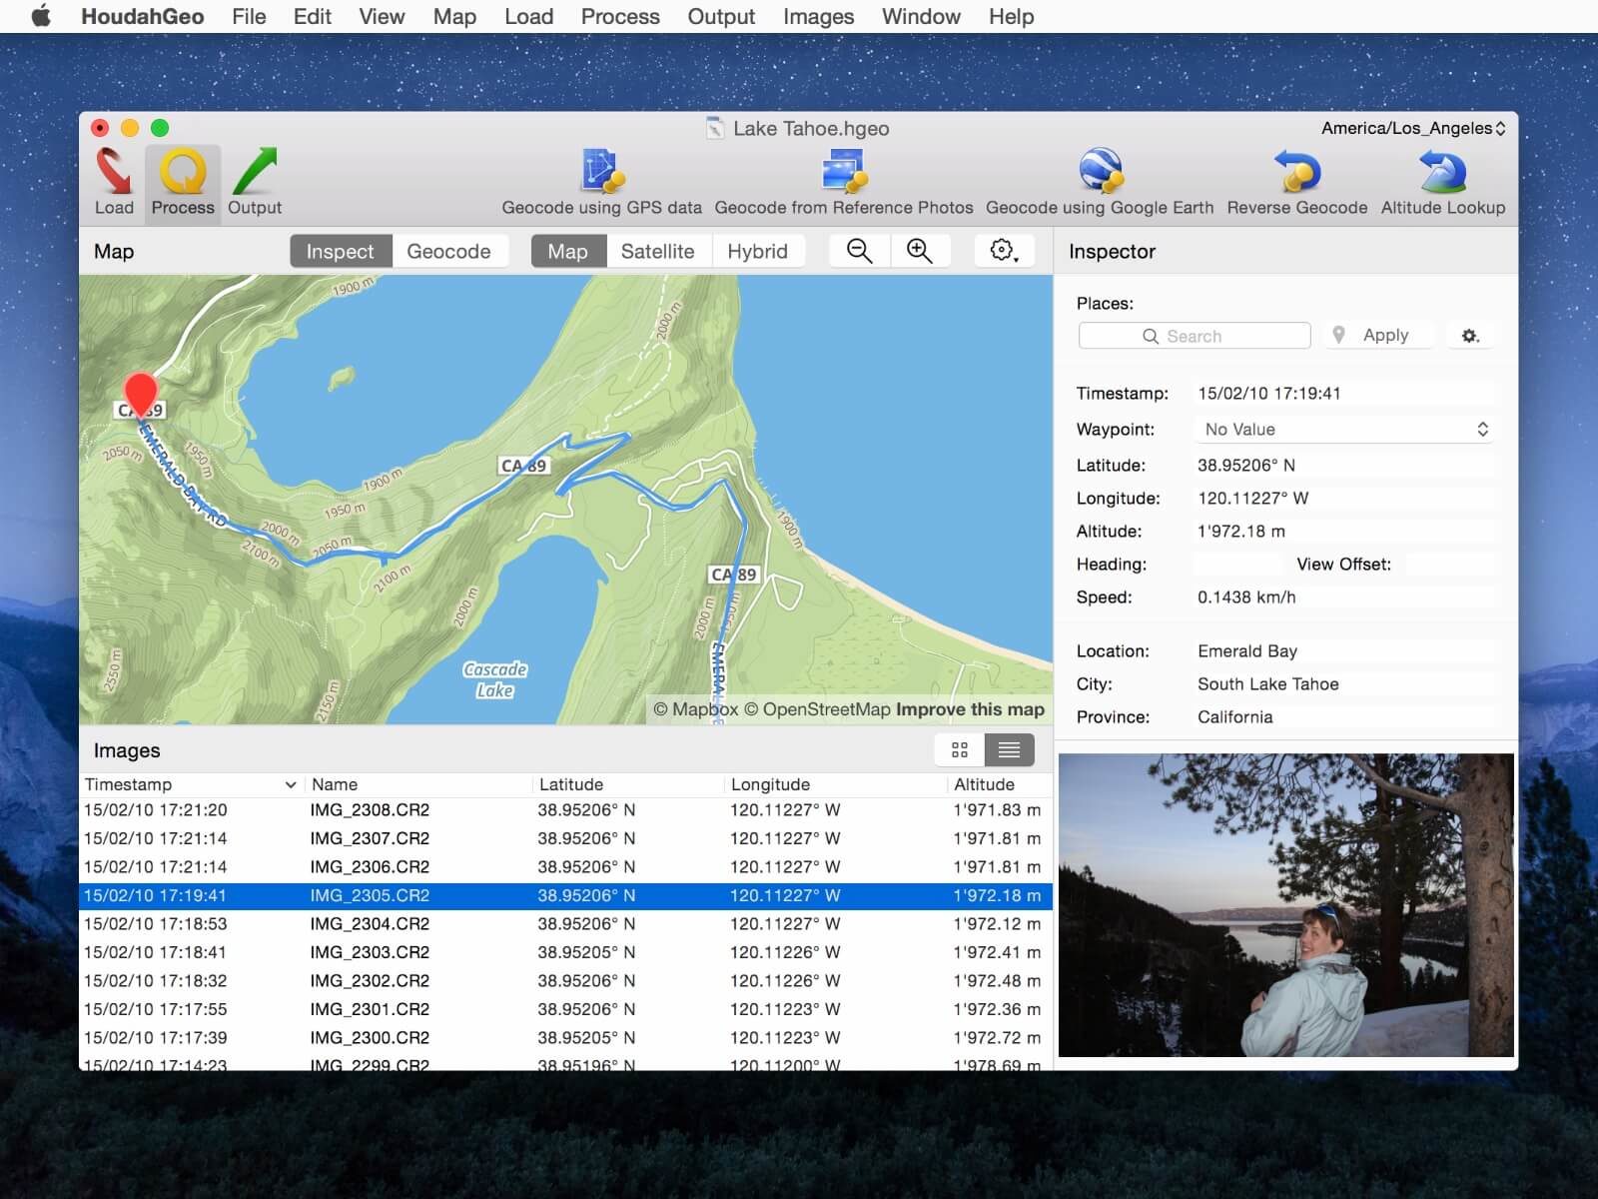Enable Hybrid map view
The width and height of the screenshot is (1598, 1199).
point(759,251)
